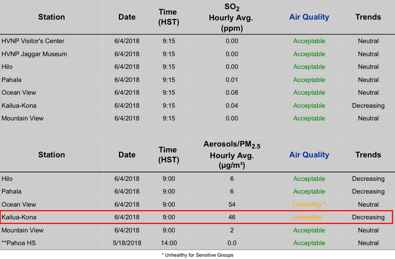Viewport: 395px width, 259px height.
Task: Click the 0.08 SO2 value for Ocean View
Action: click(232, 92)
